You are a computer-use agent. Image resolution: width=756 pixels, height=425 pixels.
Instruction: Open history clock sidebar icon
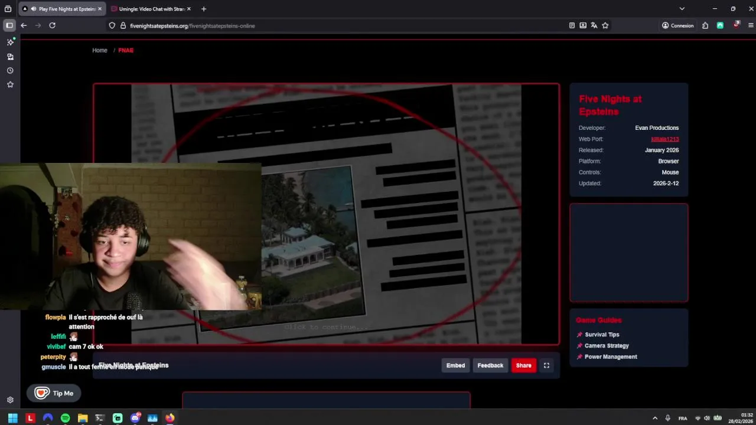pyautogui.click(x=10, y=71)
